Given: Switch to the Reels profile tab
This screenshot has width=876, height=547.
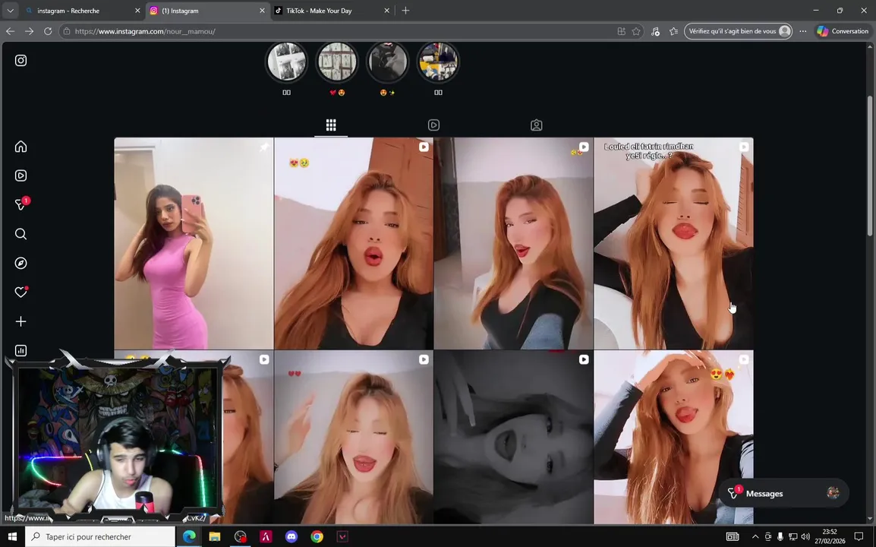Looking at the screenshot, I should click(x=433, y=125).
